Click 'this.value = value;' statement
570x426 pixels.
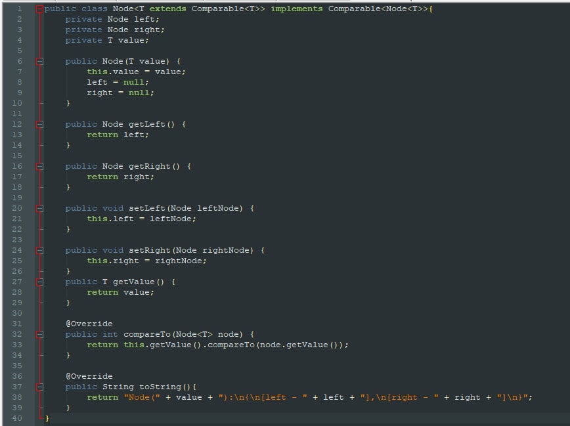pos(136,72)
